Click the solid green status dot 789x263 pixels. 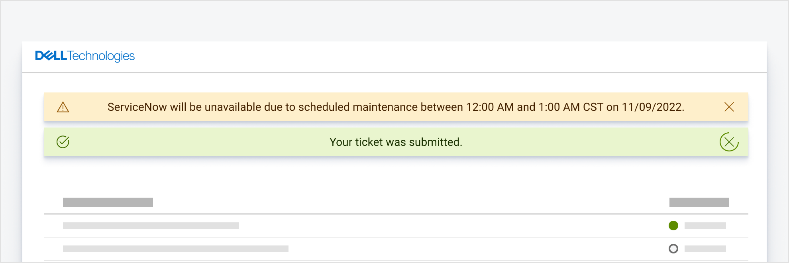point(673,226)
